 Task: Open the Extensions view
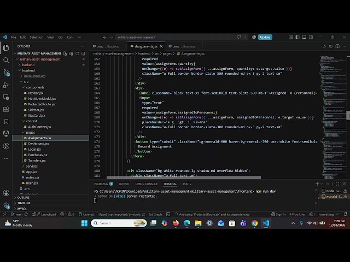(x=6, y=109)
